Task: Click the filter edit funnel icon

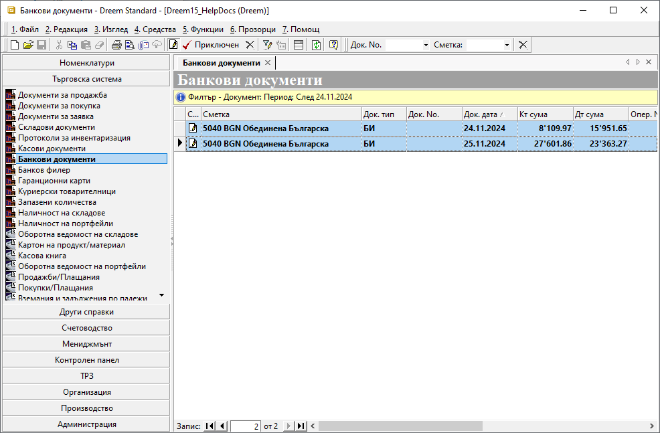Action: click(267, 45)
